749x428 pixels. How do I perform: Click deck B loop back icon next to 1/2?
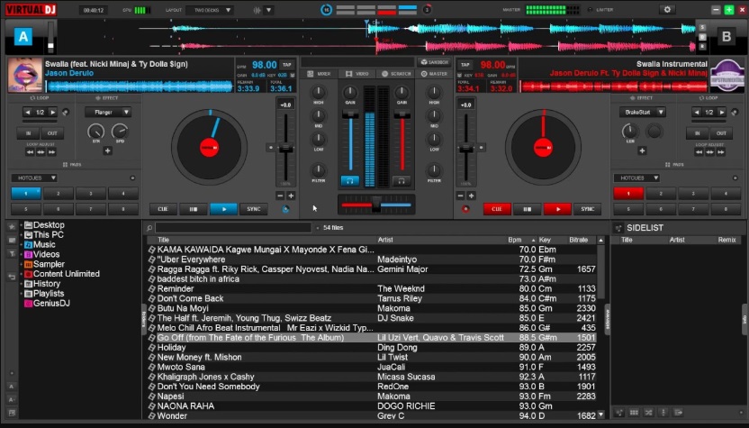735,113
